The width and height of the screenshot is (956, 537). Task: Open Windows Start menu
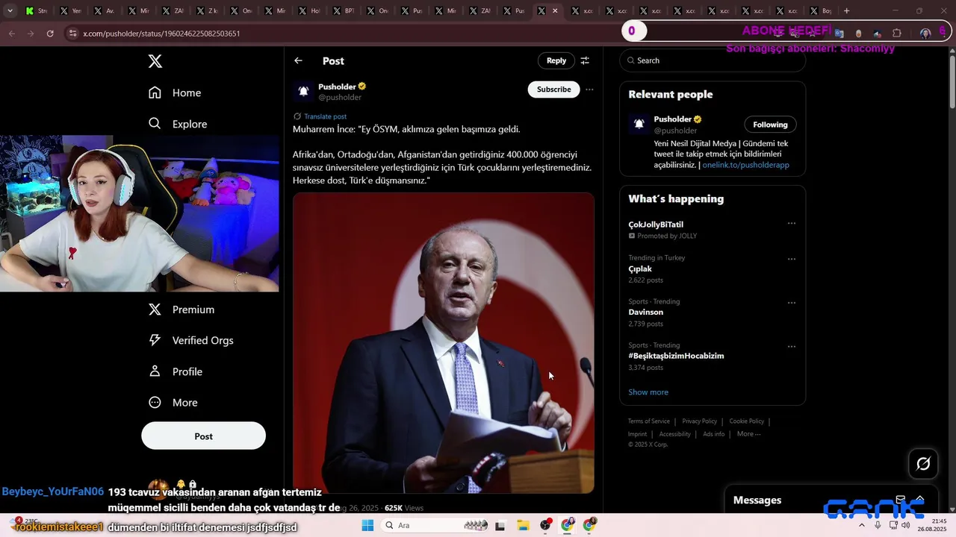[367, 525]
